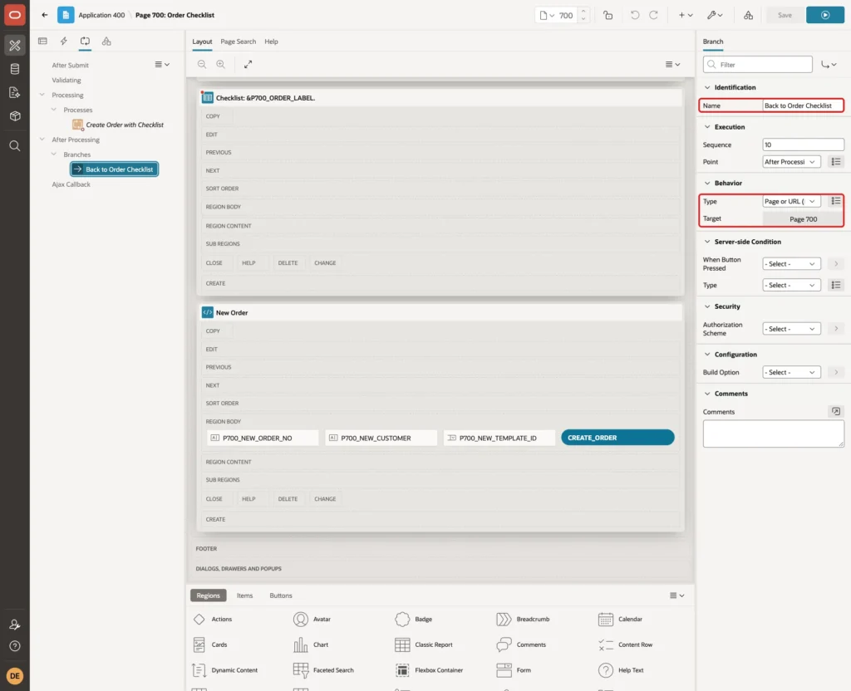Collapse the Identification section
851x691 pixels.
[x=707, y=87]
